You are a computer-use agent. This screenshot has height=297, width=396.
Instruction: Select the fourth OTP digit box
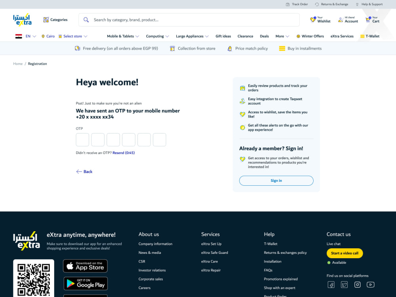click(129, 140)
